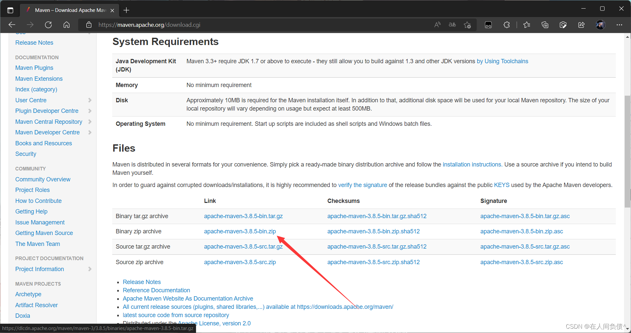Open Community Overview page
Viewport: 631px width, 333px height.
(x=43, y=179)
